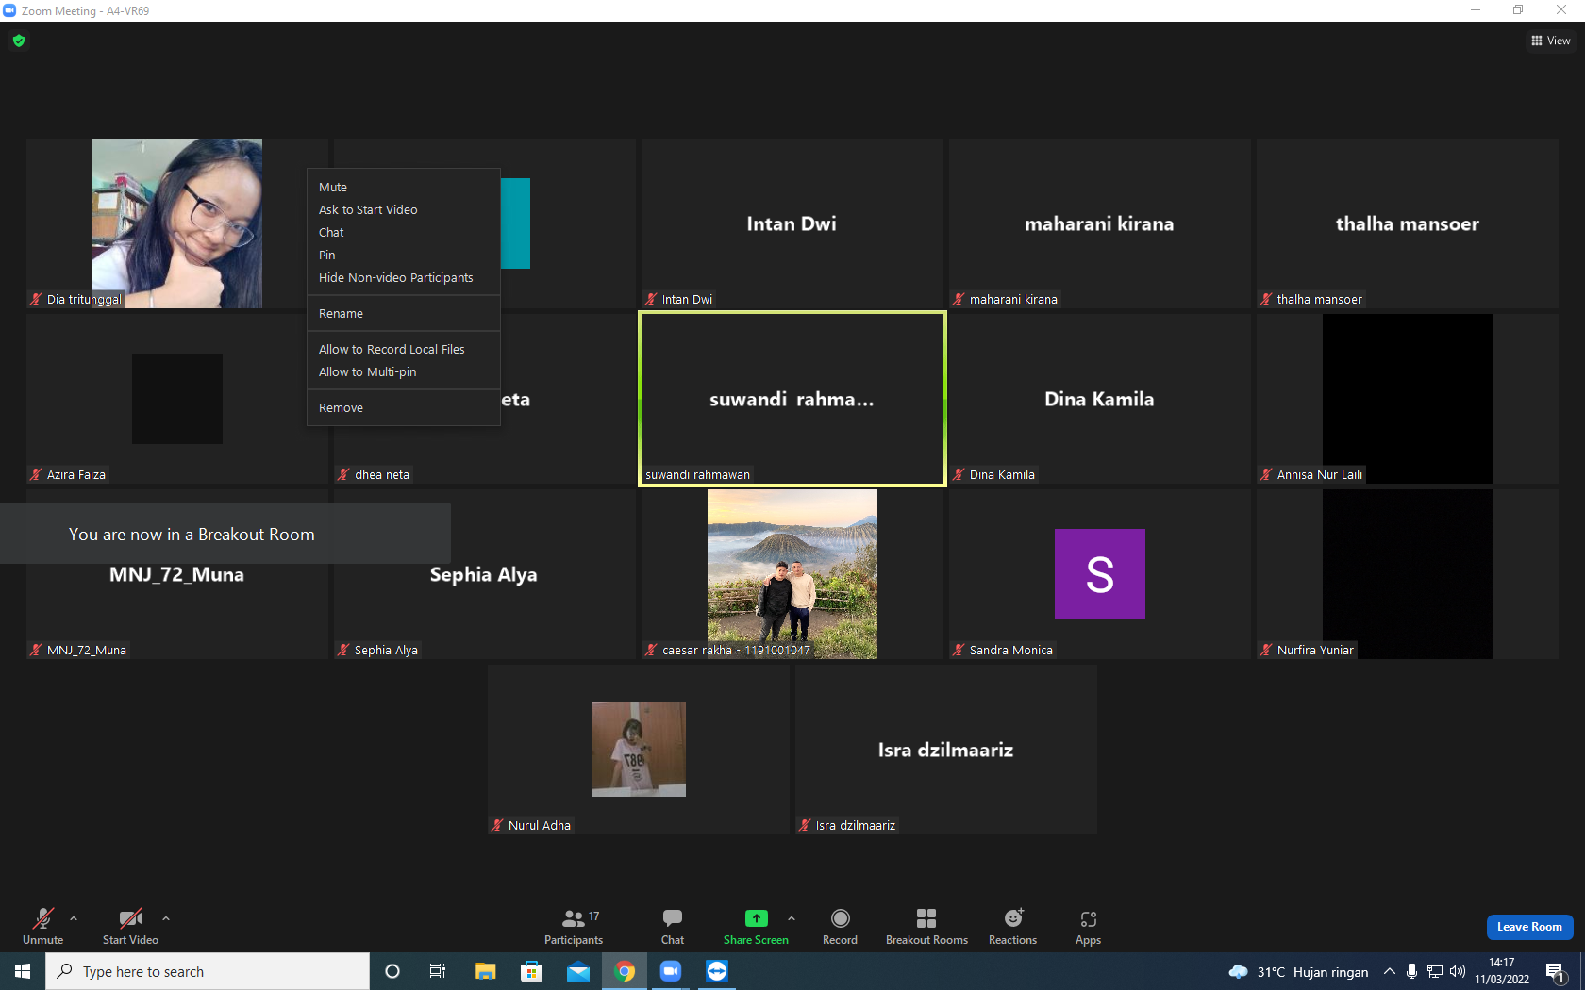Click the Leave Room button
This screenshot has width=1585, height=990.
pos(1529,927)
